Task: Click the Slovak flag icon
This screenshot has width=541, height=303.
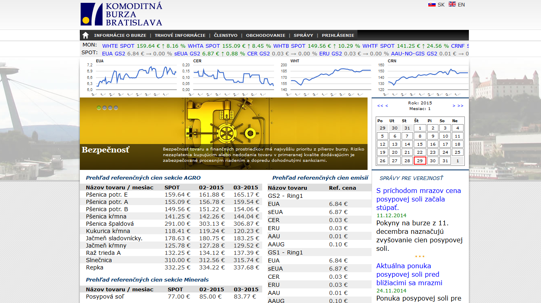Action: [x=432, y=4]
